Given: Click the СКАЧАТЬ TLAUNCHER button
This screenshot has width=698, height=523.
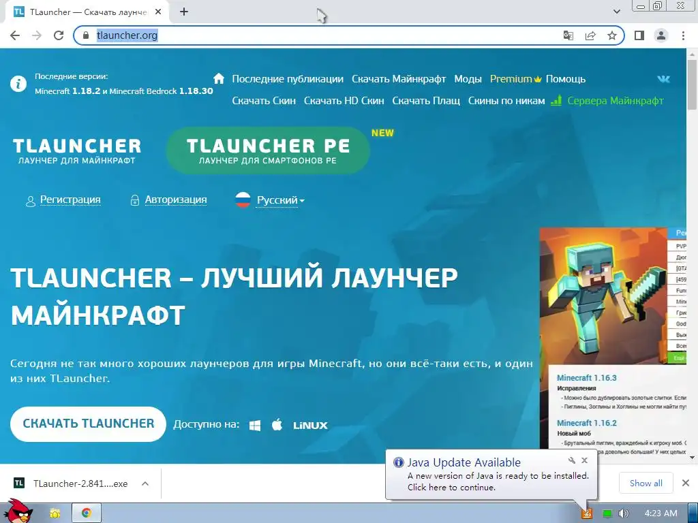Looking at the screenshot, I should pos(88,424).
